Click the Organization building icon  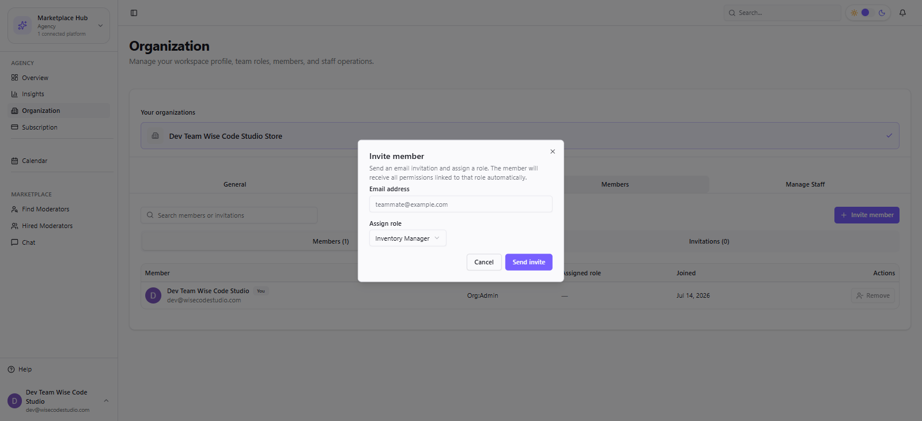pyautogui.click(x=14, y=111)
